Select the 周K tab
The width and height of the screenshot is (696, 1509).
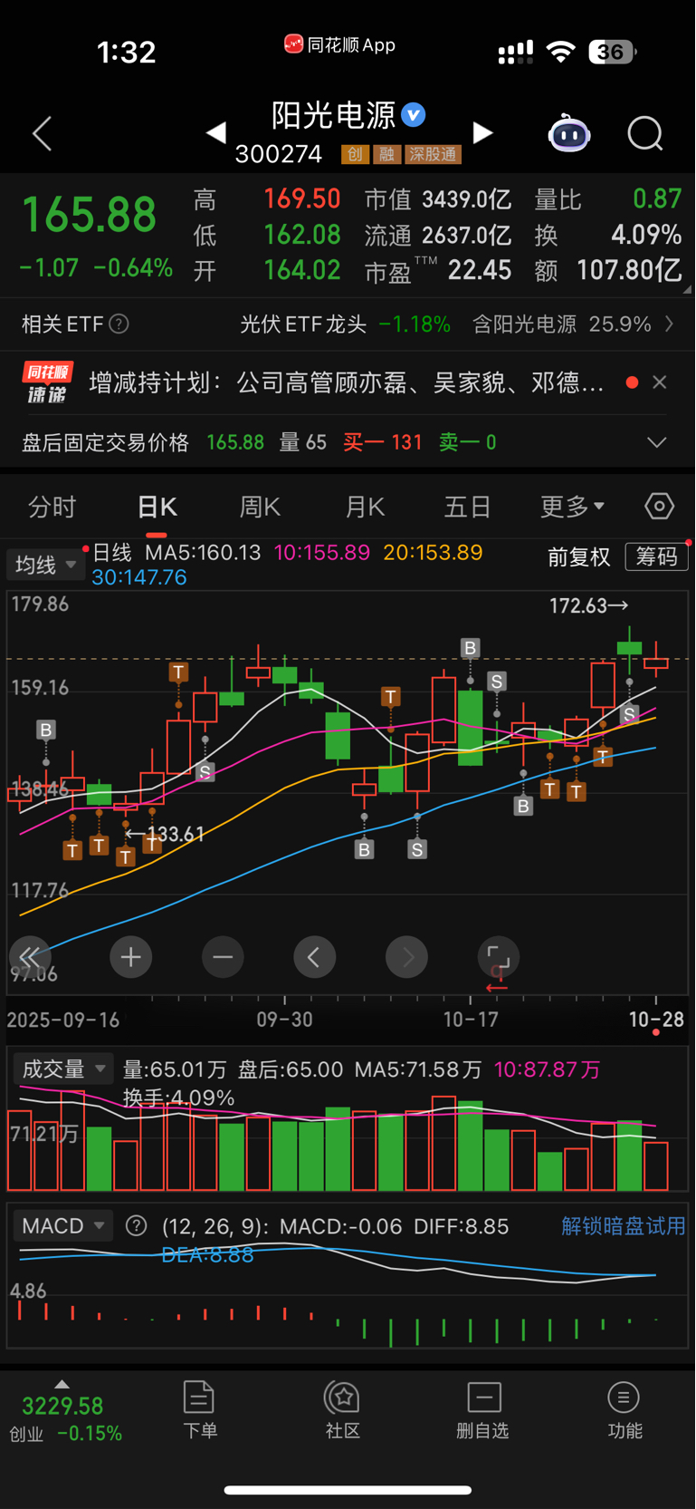click(x=260, y=507)
